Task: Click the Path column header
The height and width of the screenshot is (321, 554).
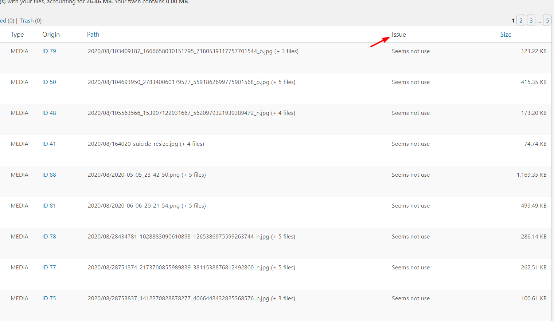Action: (93, 35)
